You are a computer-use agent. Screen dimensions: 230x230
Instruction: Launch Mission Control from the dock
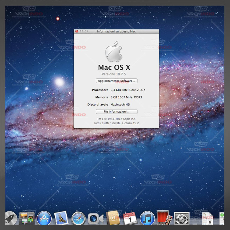(x=27, y=218)
